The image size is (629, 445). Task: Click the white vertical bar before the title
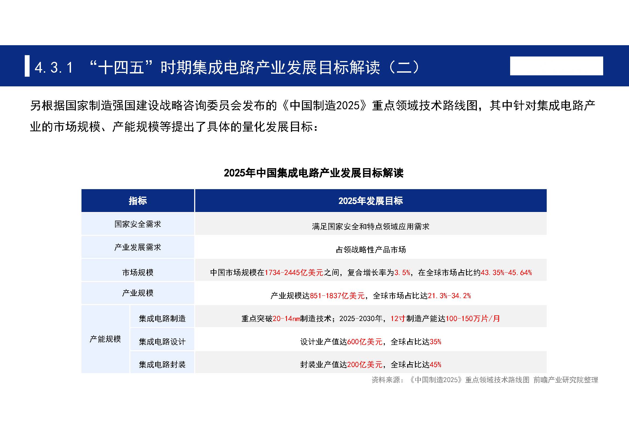(27, 66)
